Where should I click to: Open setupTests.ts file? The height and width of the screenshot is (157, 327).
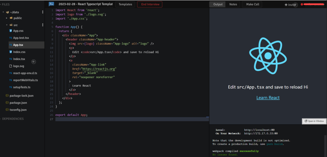(22, 87)
